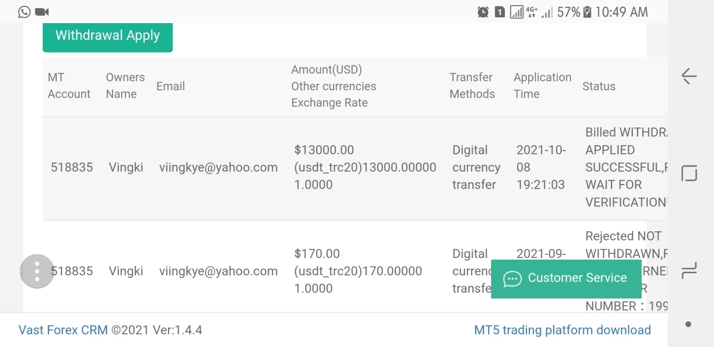Tap the MT Account column header
The image size is (714, 347).
click(69, 86)
